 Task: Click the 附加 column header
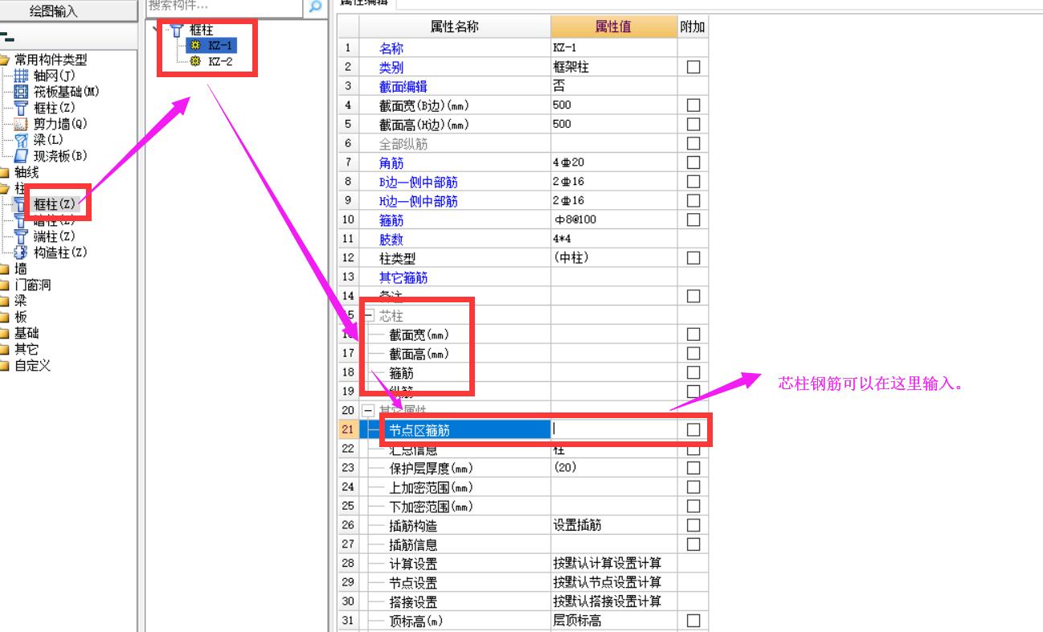(x=693, y=27)
